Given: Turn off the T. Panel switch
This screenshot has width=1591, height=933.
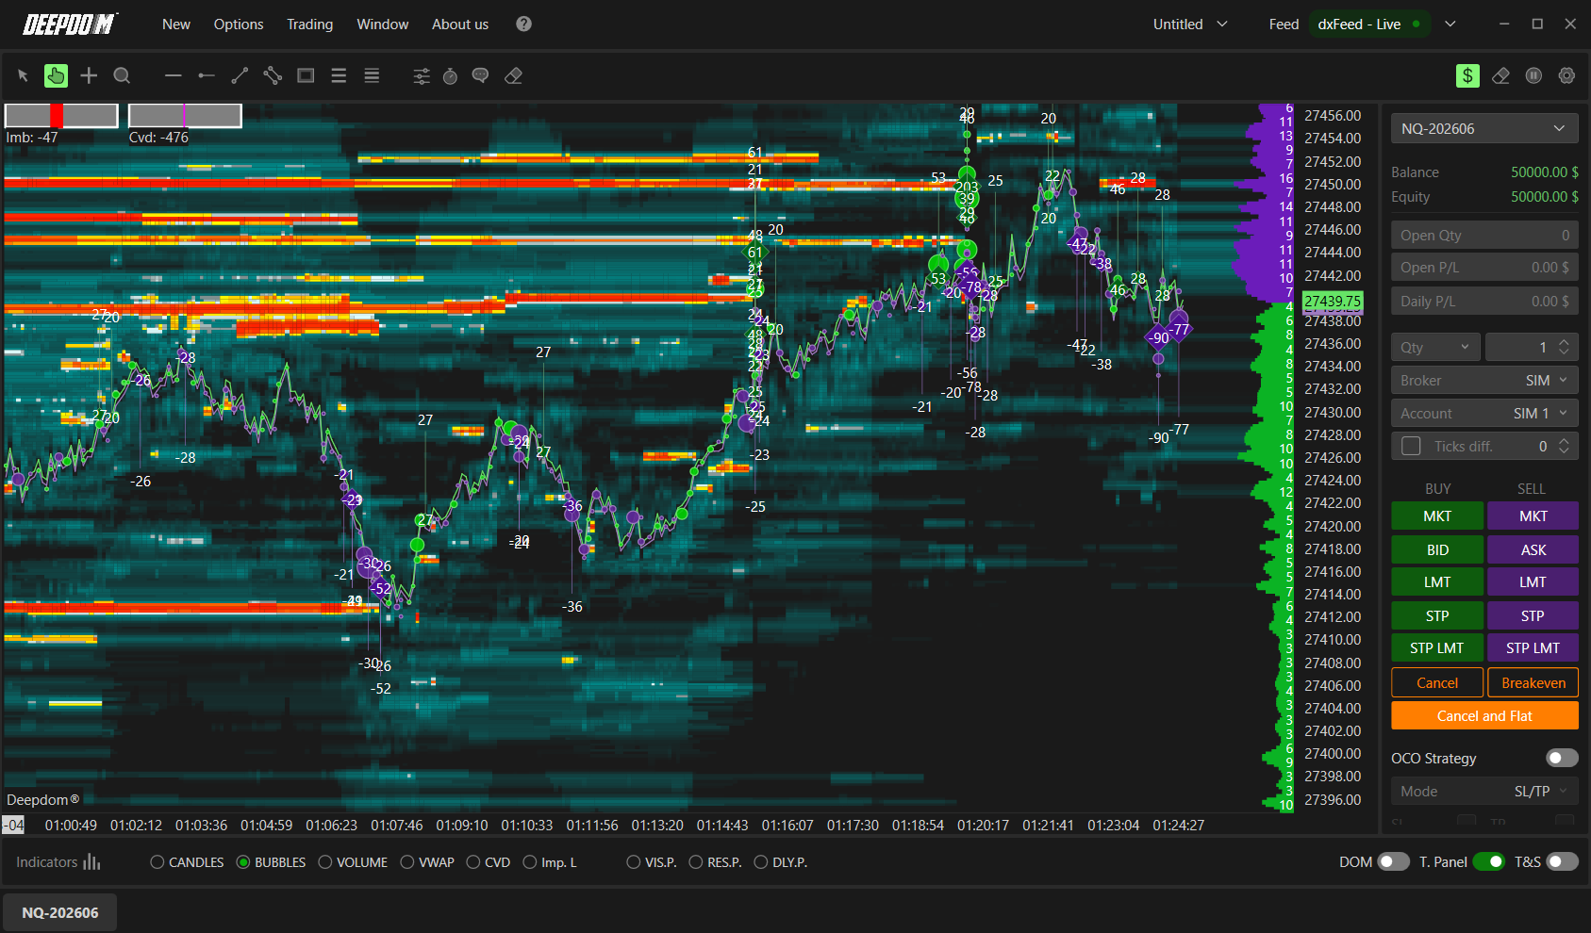Looking at the screenshot, I should coord(1489,862).
